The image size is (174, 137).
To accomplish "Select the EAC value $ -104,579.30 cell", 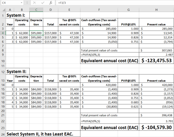I will 156,127.
